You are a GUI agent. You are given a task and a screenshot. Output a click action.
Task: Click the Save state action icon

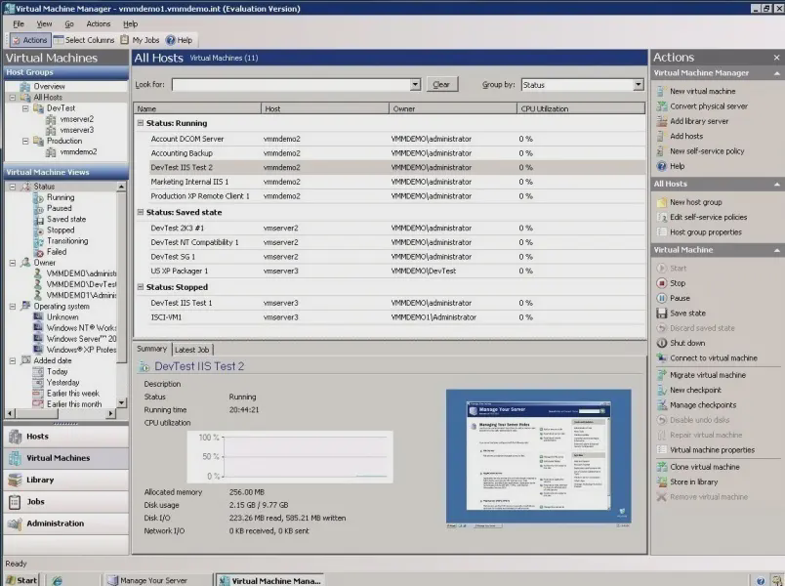pos(661,314)
